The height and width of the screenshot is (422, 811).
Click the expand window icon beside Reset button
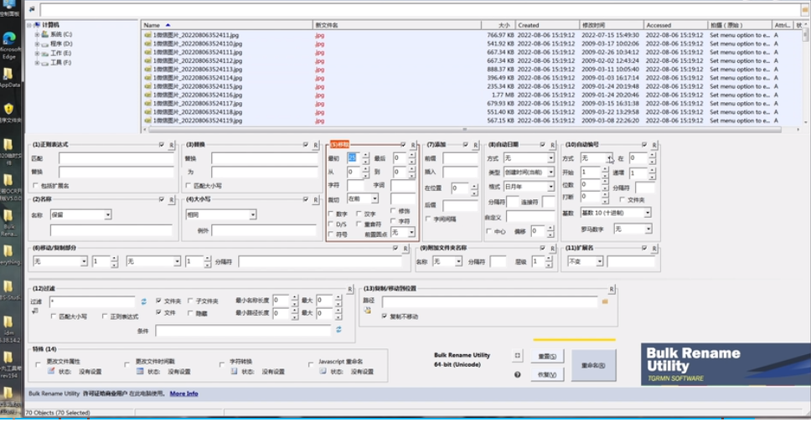click(x=517, y=356)
